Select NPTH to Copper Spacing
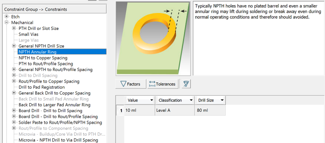 pos(43,58)
